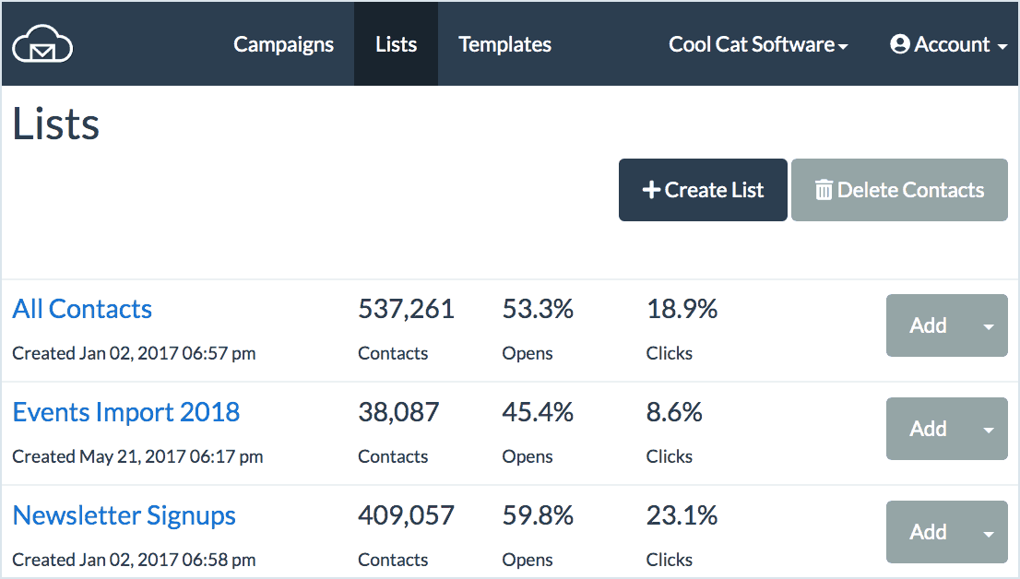
Task: Open the Add dropdown caret for Events Import 2018
Action: (x=989, y=430)
